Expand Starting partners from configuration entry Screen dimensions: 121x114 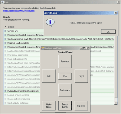tap(5, 63)
